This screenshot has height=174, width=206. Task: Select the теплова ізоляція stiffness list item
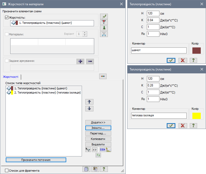tap(47, 93)
